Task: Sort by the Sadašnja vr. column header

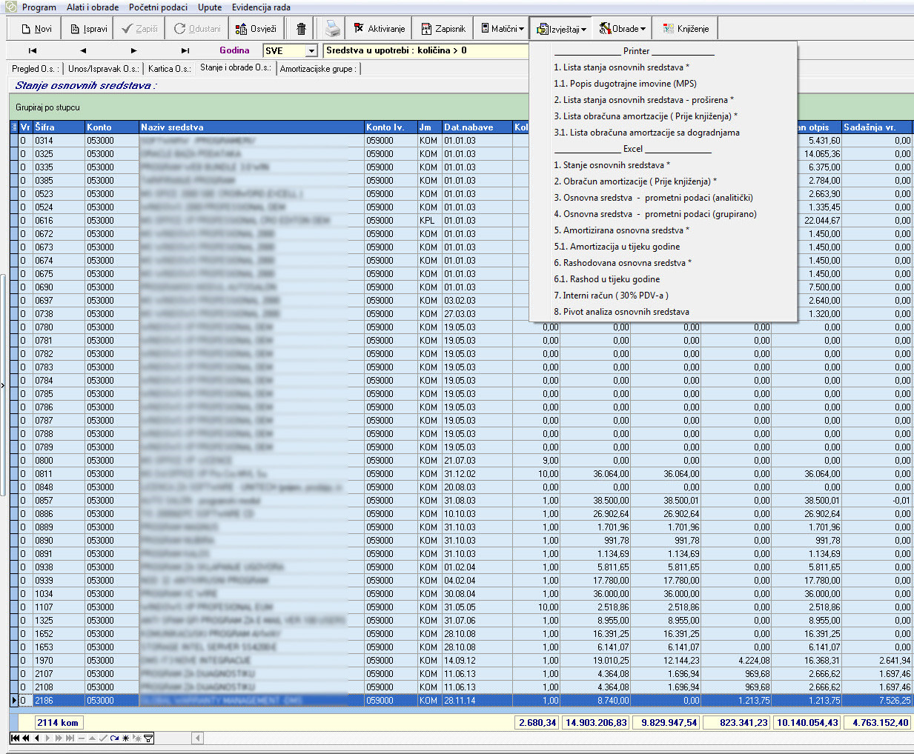Action: [x=877, y=127]
